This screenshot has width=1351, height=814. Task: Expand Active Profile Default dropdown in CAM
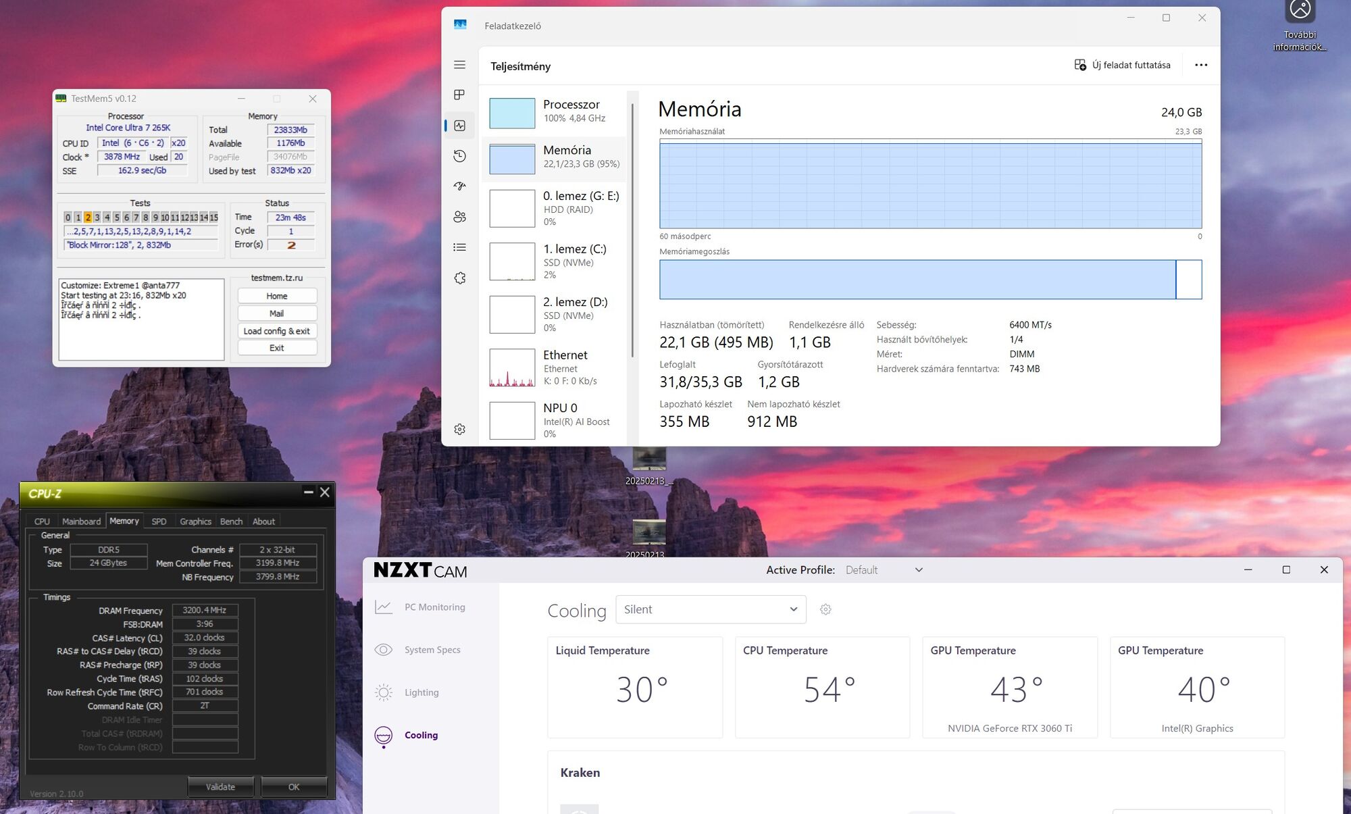[x=884, y=570]
